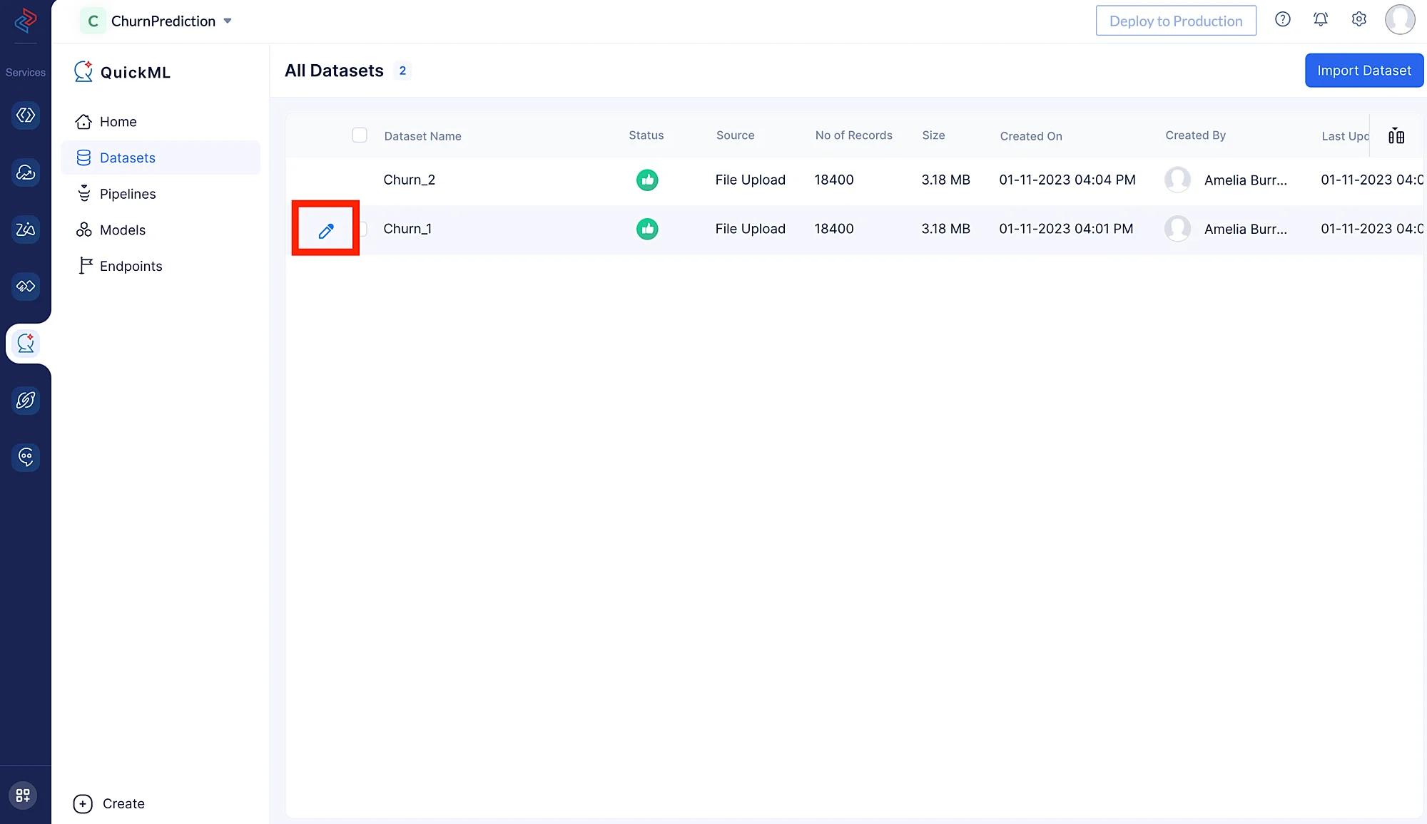Click the QuickML service icon in the left rail
The width and height of the screenshot is (1427, 824).
point(26,344)
